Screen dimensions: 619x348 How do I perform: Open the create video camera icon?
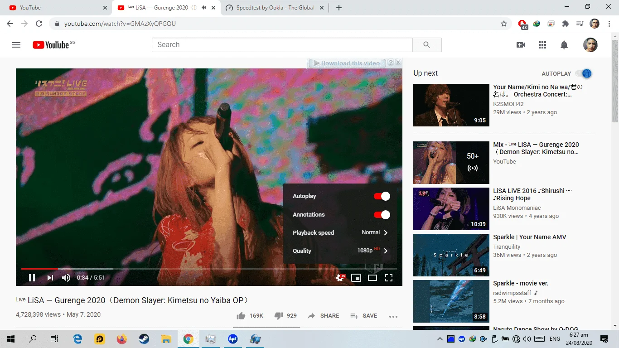pyautogui.click(x=521, y=45)
